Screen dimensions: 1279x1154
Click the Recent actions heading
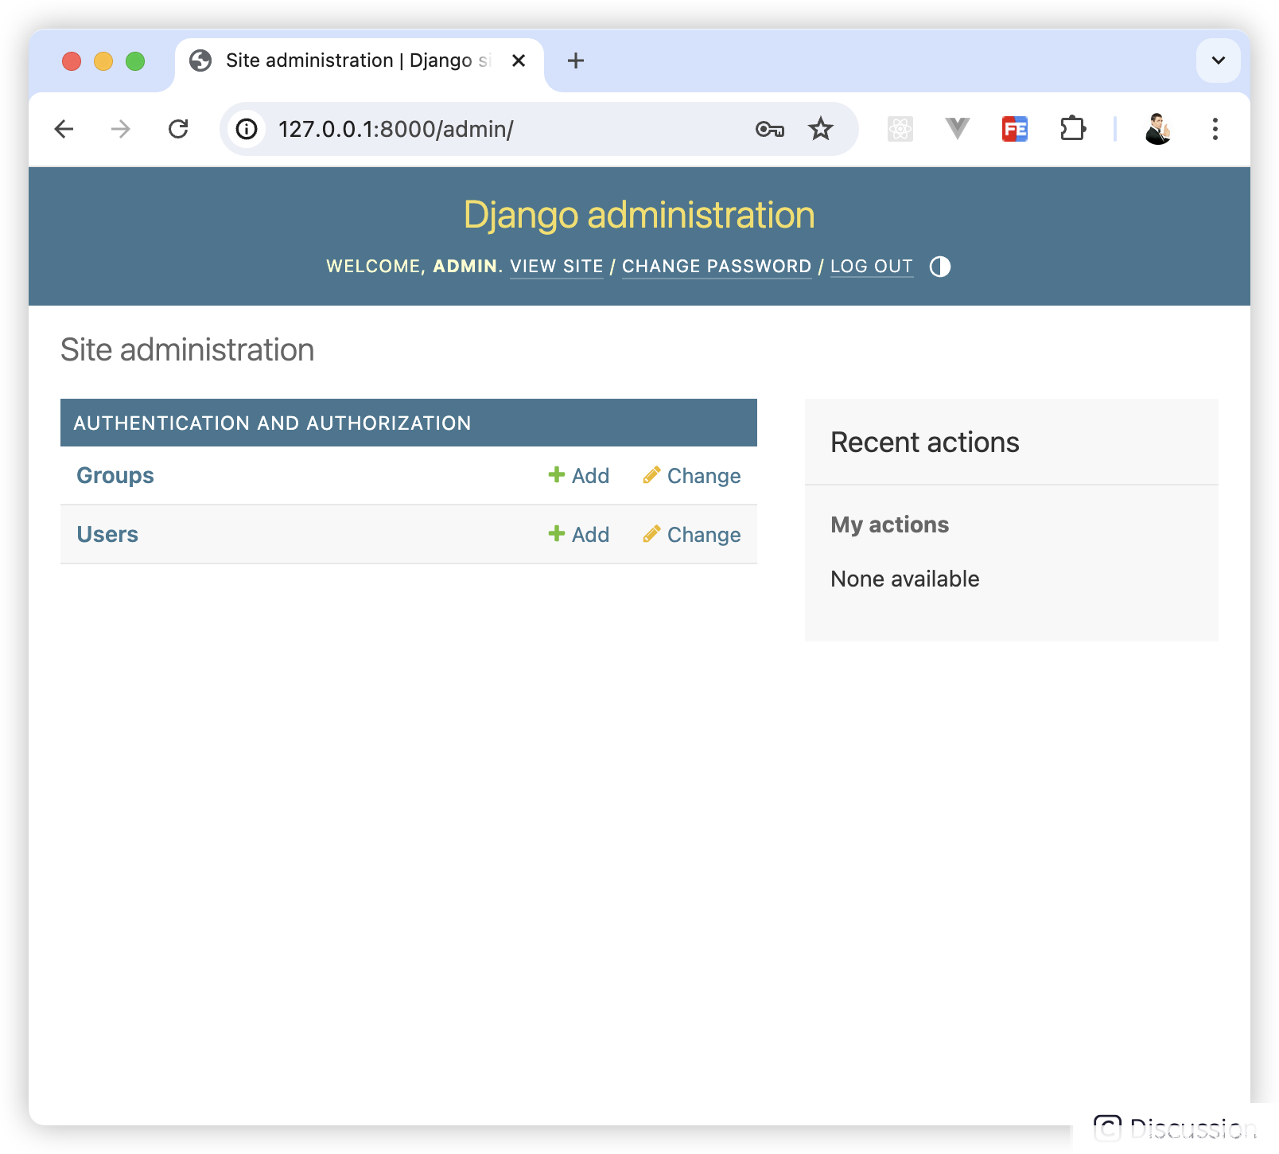click(925, 442)
